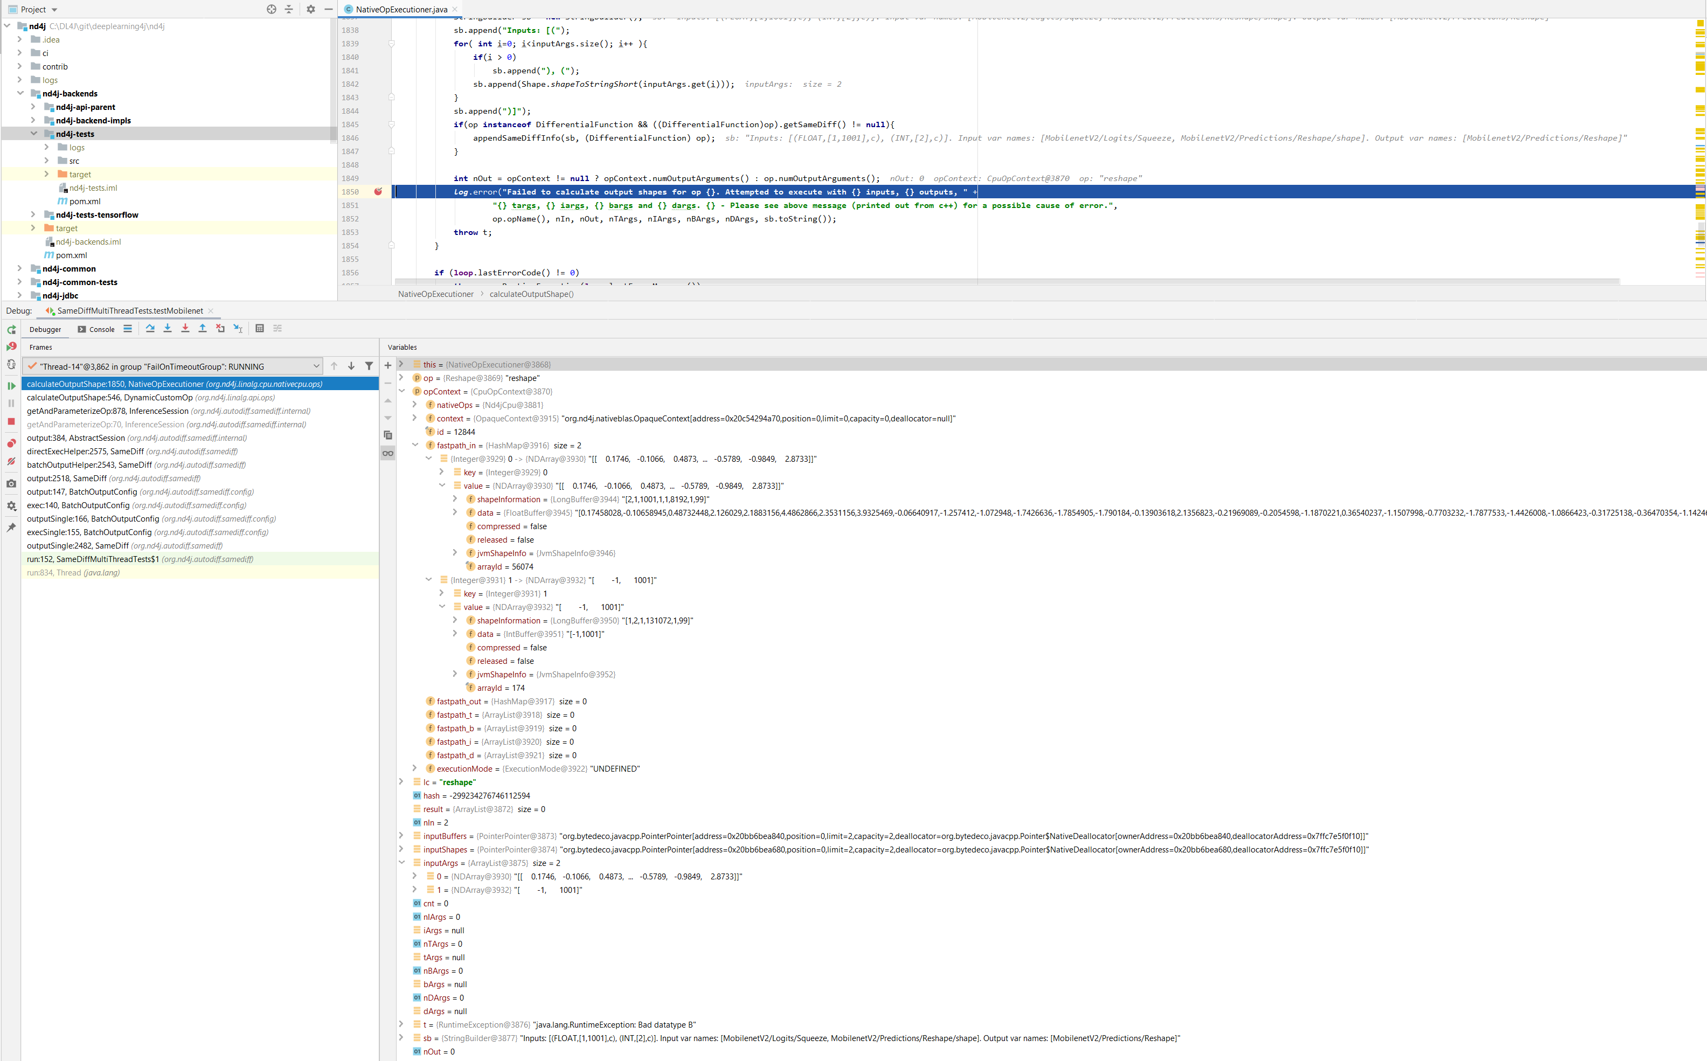
Task: Open debugger settings gear icon
Action: click(x=11, y=506)
